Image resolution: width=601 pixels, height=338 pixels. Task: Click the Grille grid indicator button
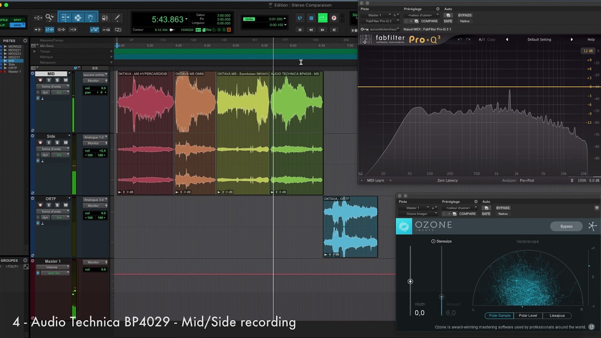(x=249, y=19)
